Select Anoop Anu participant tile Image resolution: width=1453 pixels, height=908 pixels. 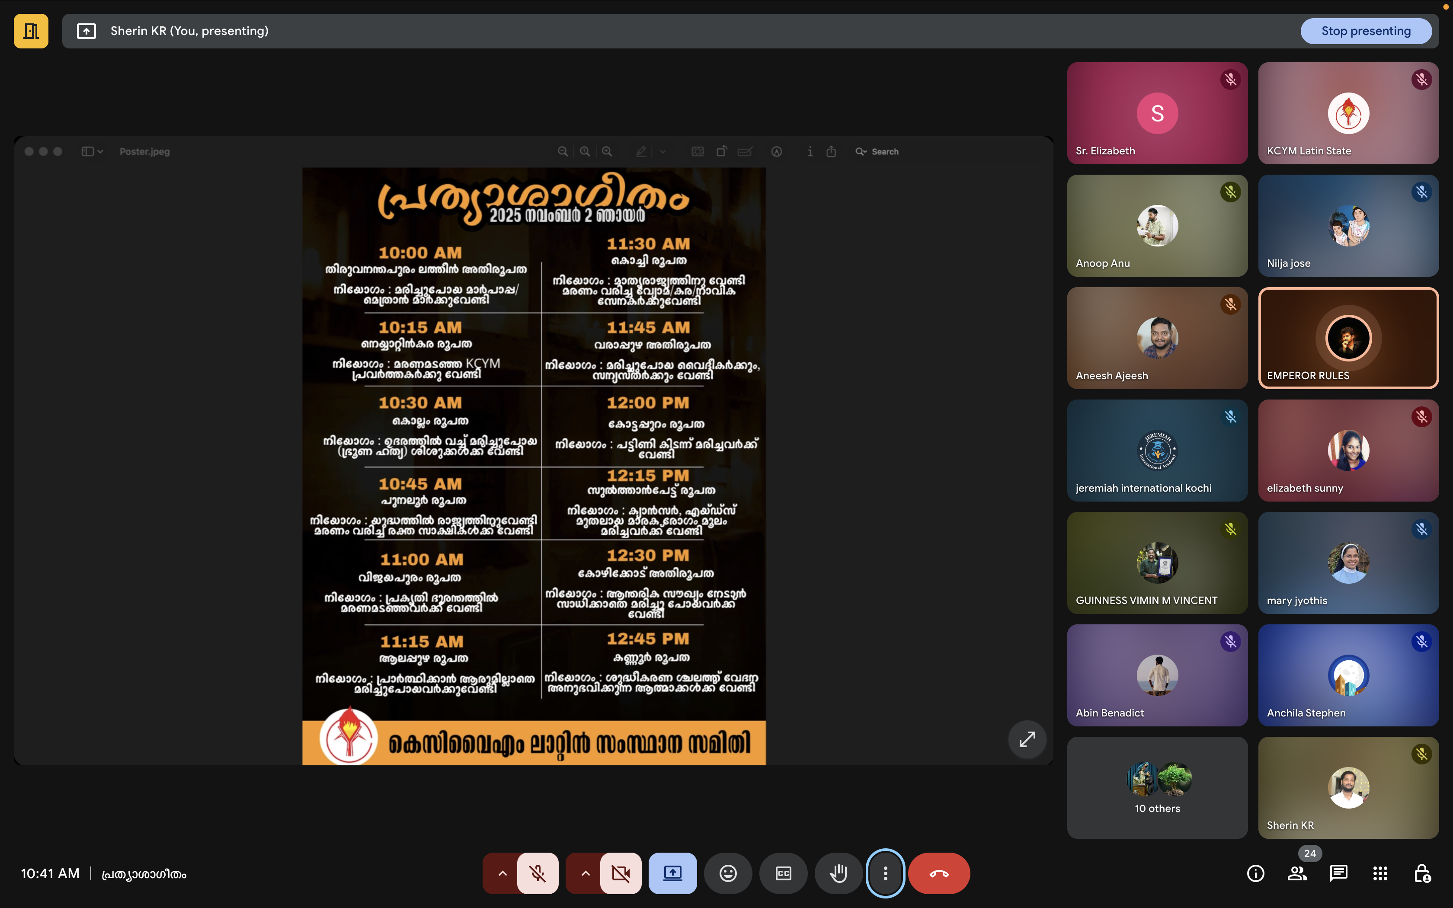click(x=1157, y=225)
